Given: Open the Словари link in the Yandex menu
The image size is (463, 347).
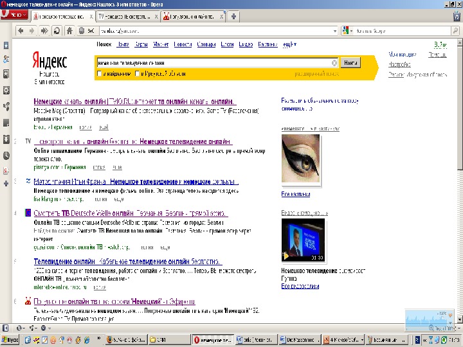Looking at the screenshot, I should 206,44.
